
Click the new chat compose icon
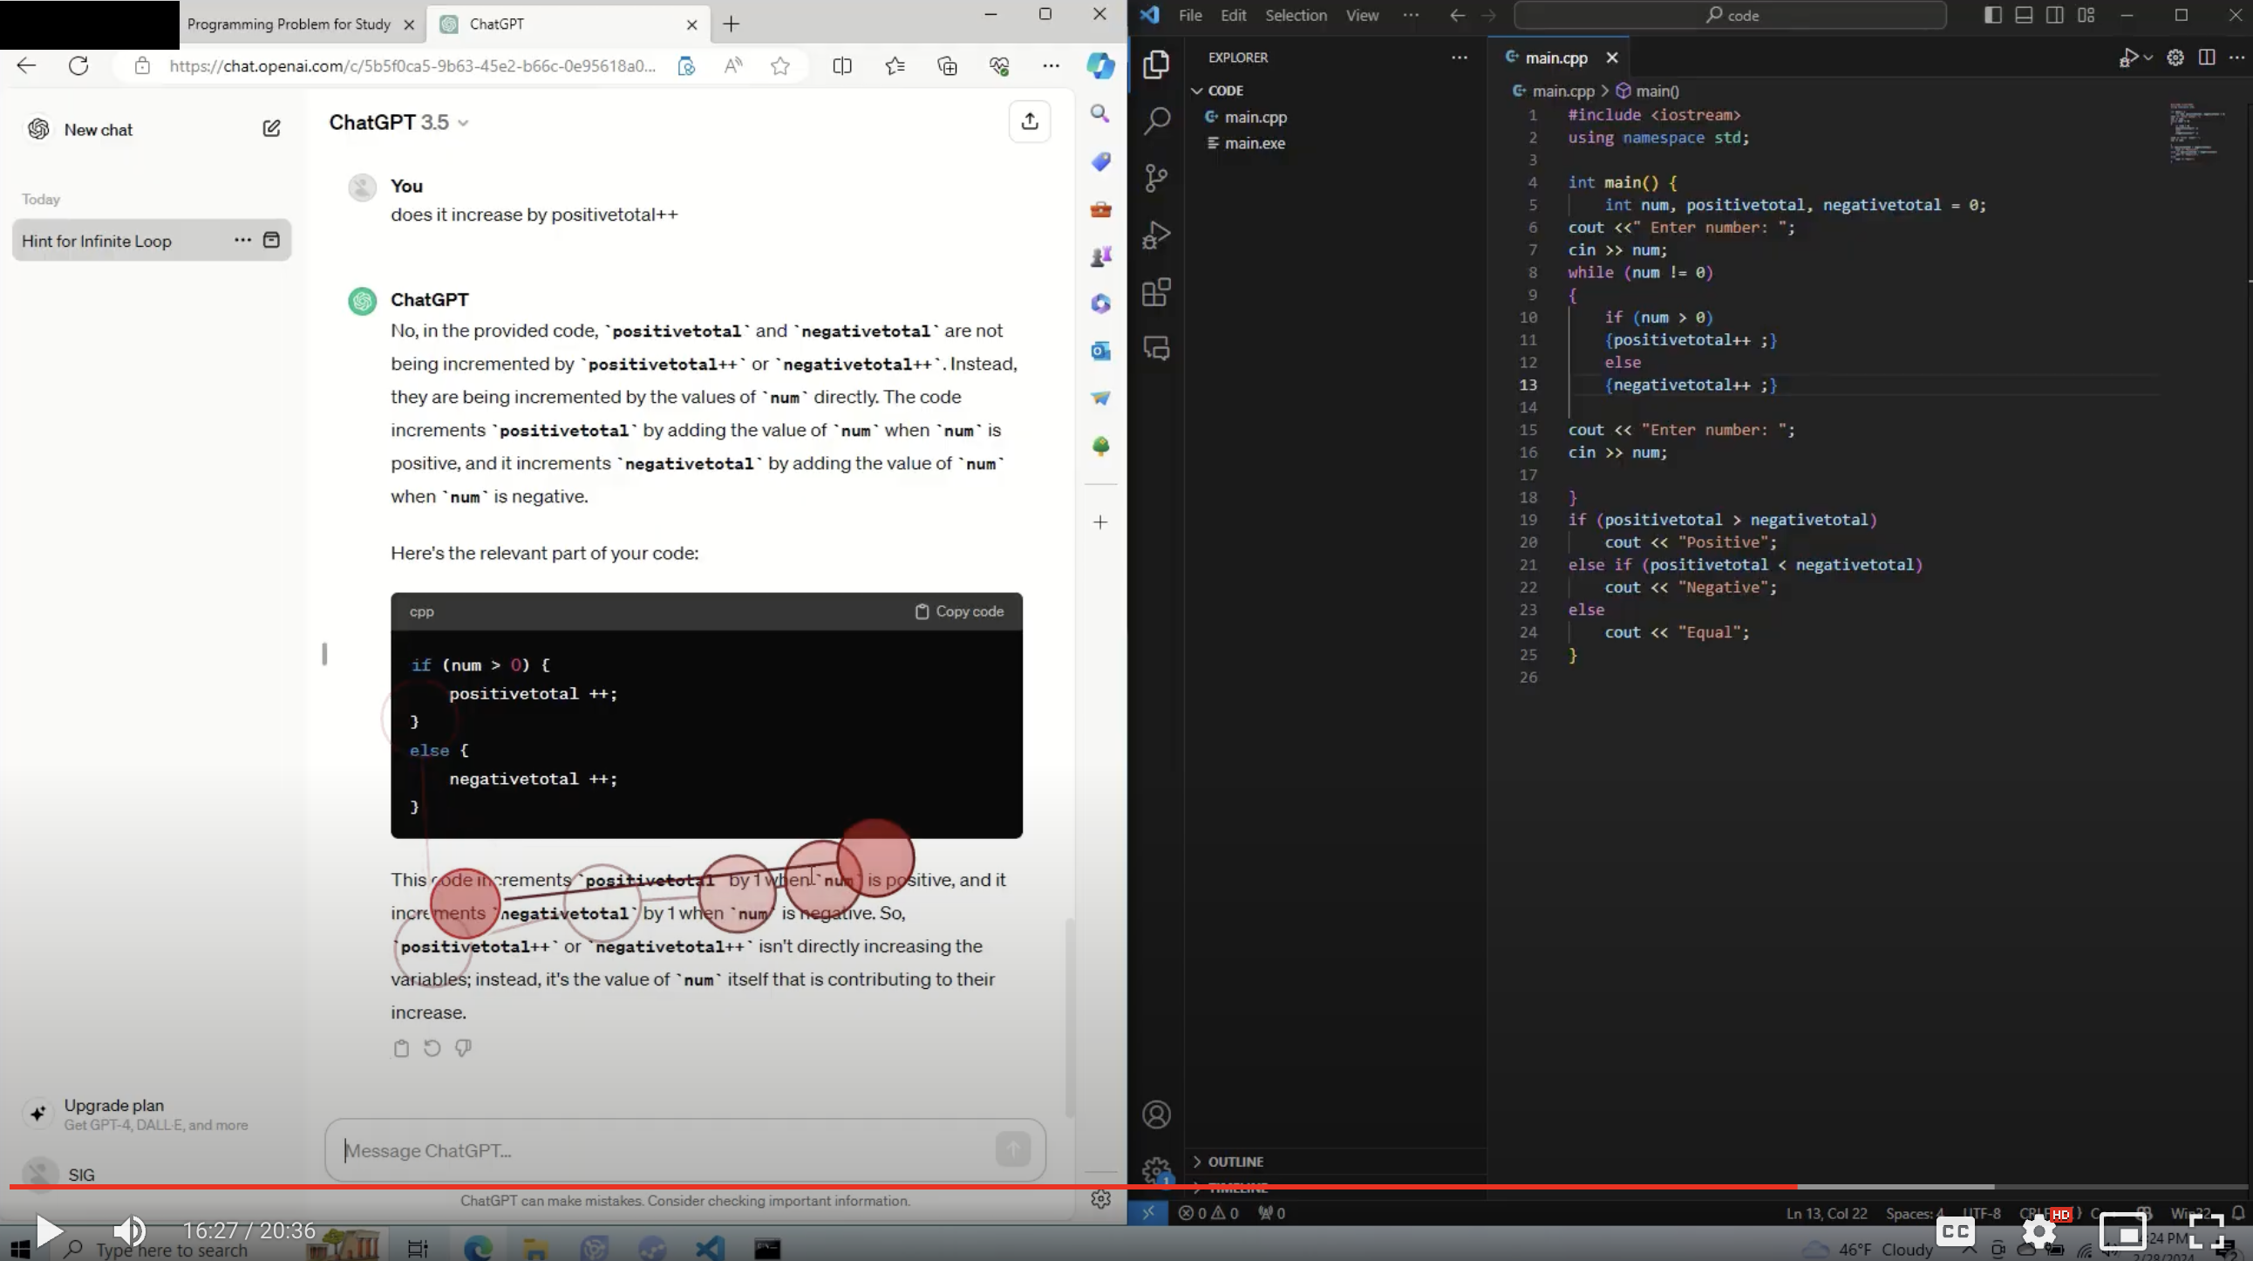[271, 129]
